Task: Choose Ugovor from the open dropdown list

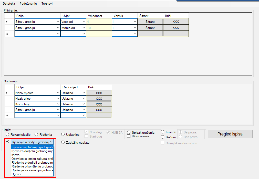Action: [17, 174]
